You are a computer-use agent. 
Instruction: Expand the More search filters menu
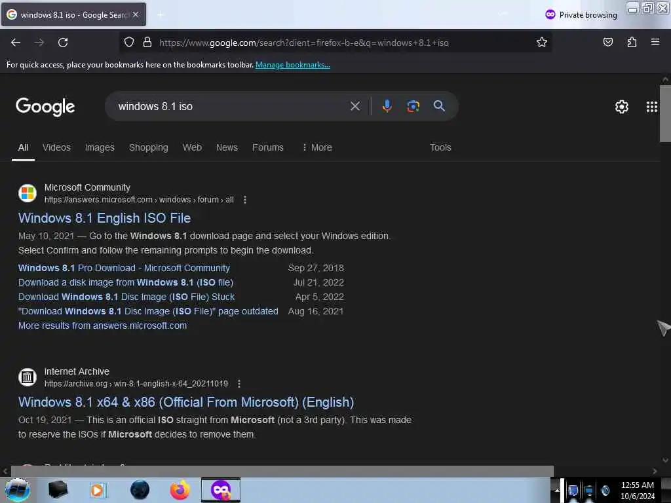click(317, 147)
